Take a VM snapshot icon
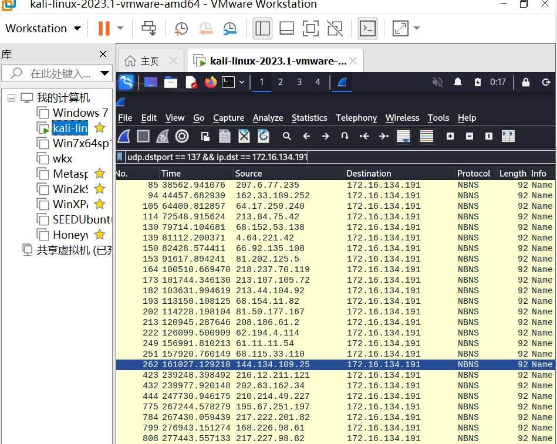The width and height of the screenshot is (557, 444). (181, 28)
